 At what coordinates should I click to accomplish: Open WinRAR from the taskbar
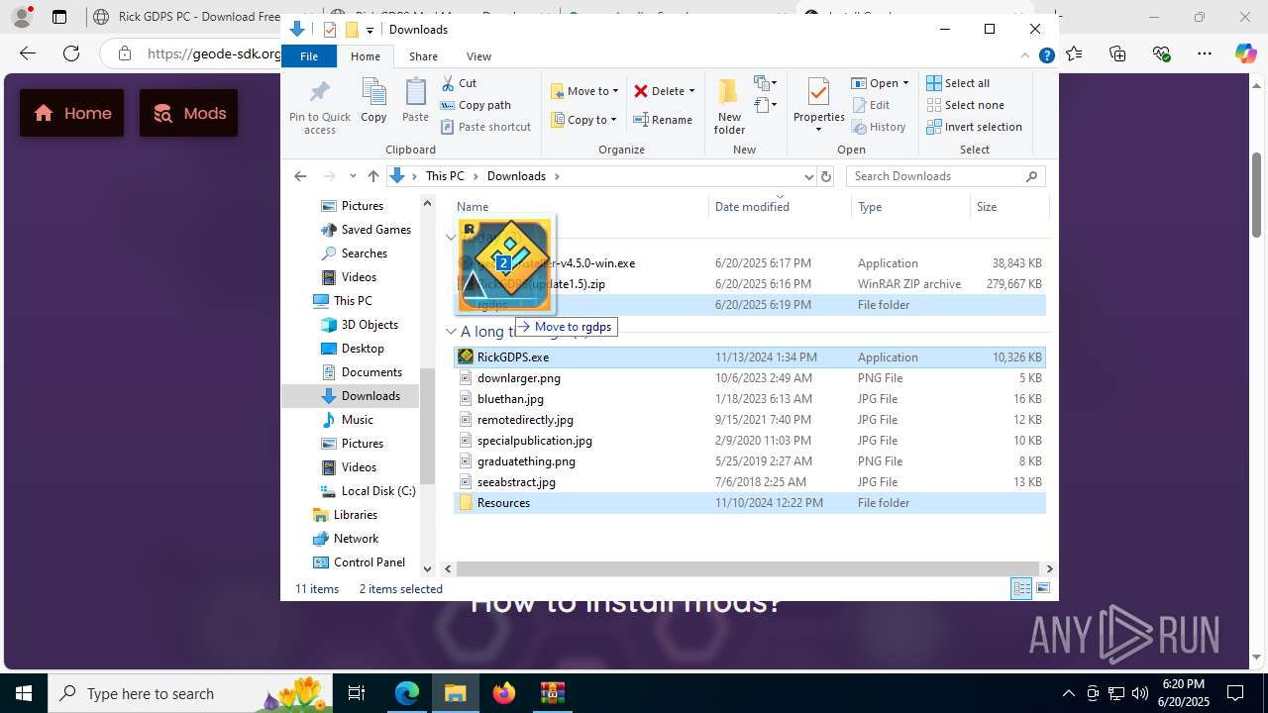552,693
